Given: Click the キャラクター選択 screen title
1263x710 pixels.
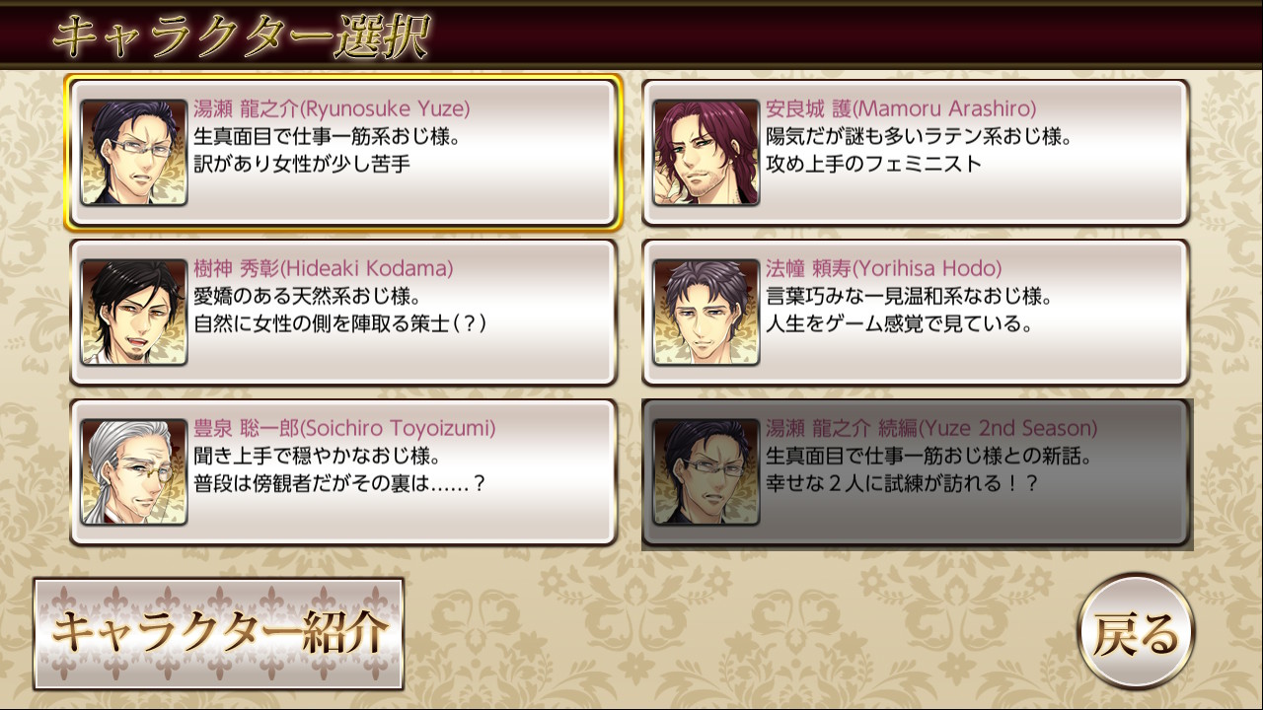Looking at the screenshot, I should (x=241, y=37).
